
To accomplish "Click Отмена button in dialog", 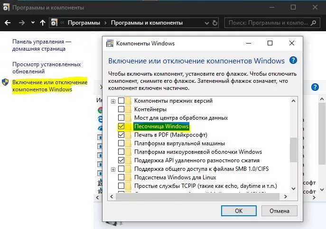I will point(279,211).
